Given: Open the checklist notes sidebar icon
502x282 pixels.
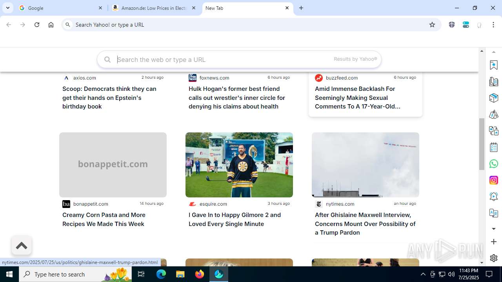Looking at the screenshot, I should pos(494,147).
